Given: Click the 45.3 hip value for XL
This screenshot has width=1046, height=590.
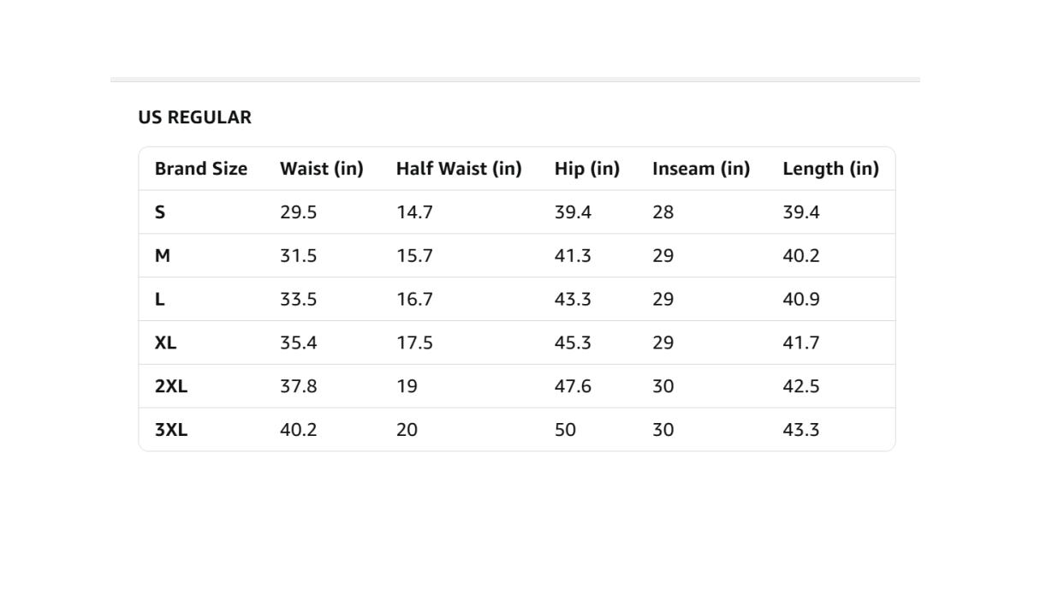Looking at the screenshot, I should (x=572, y=343).
